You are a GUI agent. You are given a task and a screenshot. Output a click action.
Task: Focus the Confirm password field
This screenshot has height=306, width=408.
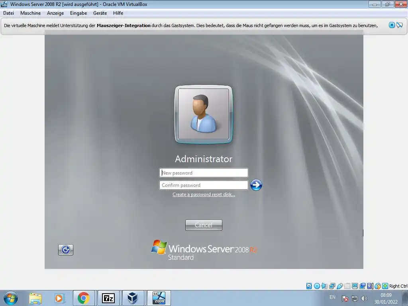(204, 185)
